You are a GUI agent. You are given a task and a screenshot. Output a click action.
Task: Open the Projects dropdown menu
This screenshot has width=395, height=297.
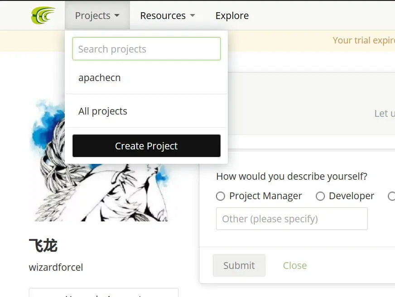click(x=97, y=15)
